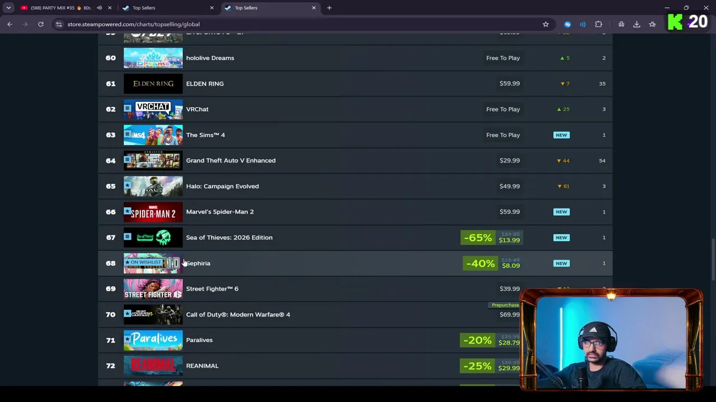Open The Sims 4 game link
This screenshot has height=402, width=716.
205,135
